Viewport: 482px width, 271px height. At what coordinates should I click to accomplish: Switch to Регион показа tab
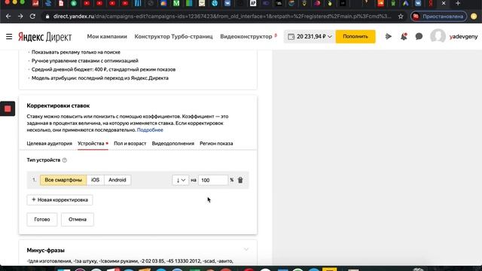(216, 144)
